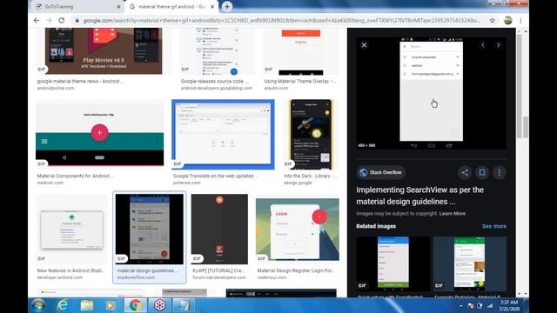Open Google Translate on the web image
The width and height of the screenshot is (557, 313).
(x=223, y=135)
